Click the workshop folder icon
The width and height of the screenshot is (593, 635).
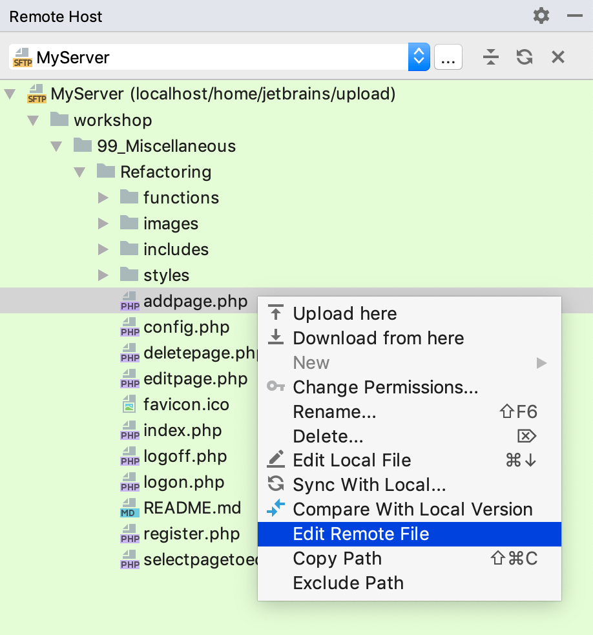(59, 120)
